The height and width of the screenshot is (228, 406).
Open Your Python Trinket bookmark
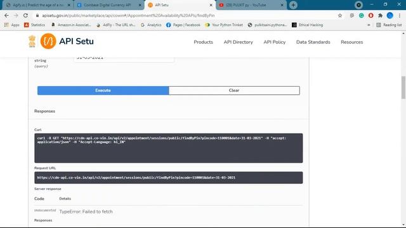click(x=224, y=25)
